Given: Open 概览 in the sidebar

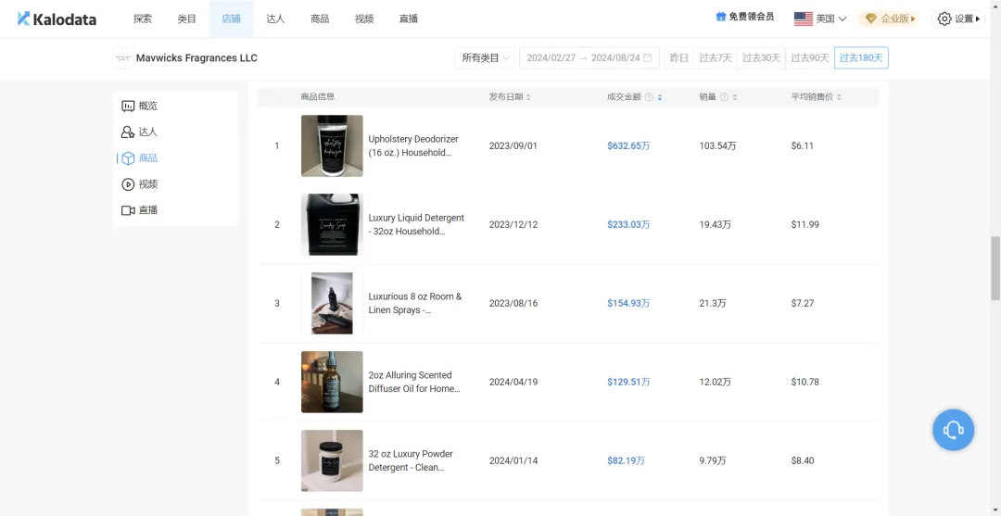Looking at the screenshot, I should point(140,106).
